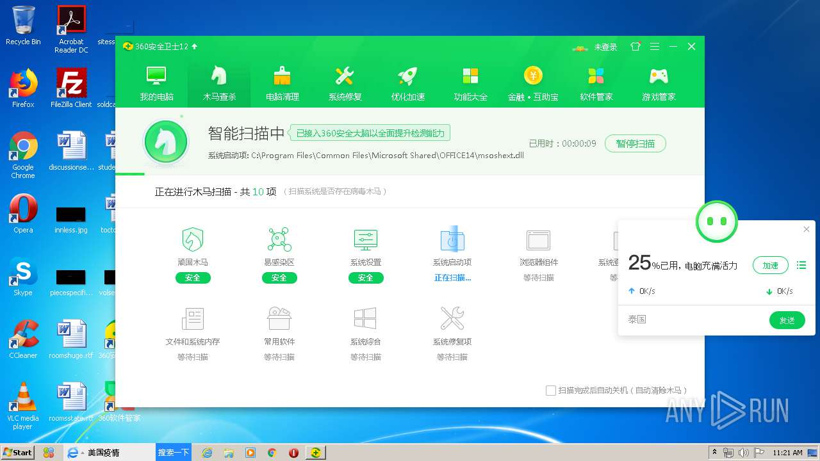
Task: Show hidden tray icons arrow
Action: coord(714,453)
